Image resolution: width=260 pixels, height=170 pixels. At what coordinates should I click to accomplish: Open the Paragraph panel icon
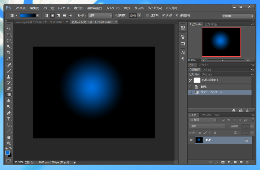(183, 59)
